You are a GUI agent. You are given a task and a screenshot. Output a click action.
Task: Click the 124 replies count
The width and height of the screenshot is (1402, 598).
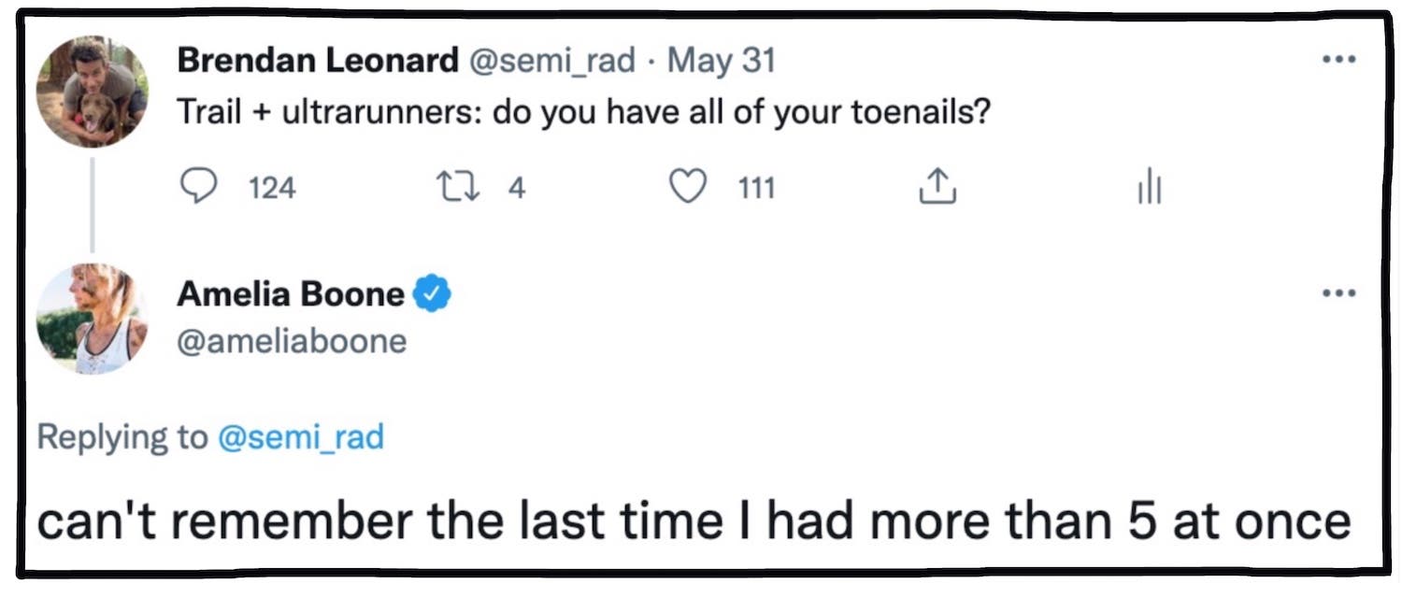point(269,188)
